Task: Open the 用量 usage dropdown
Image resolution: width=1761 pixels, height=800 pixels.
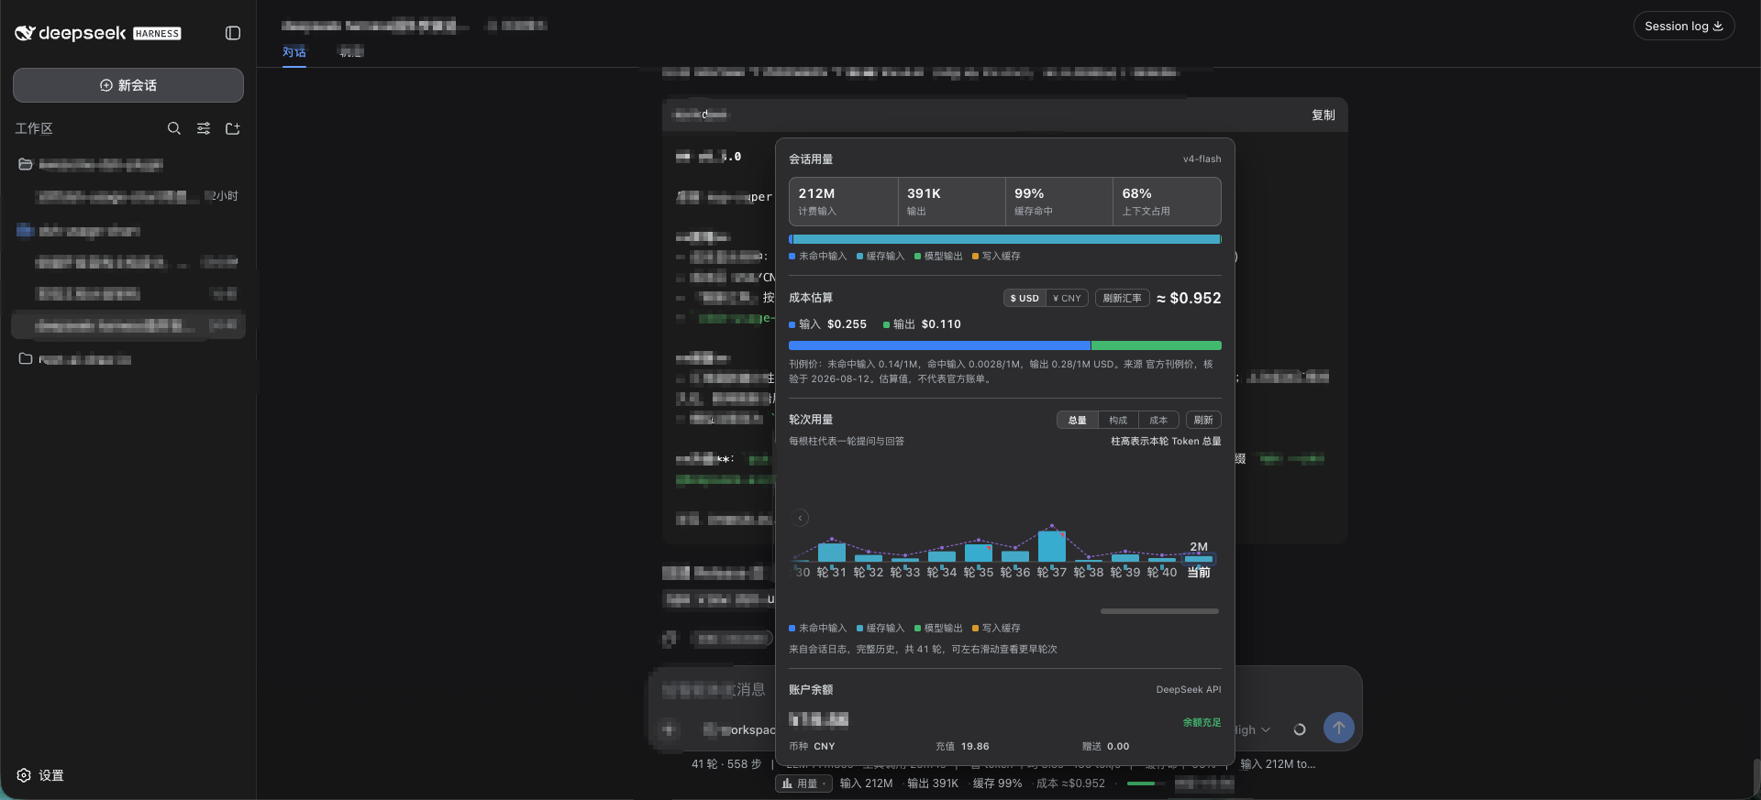Action: click(804, 784)
